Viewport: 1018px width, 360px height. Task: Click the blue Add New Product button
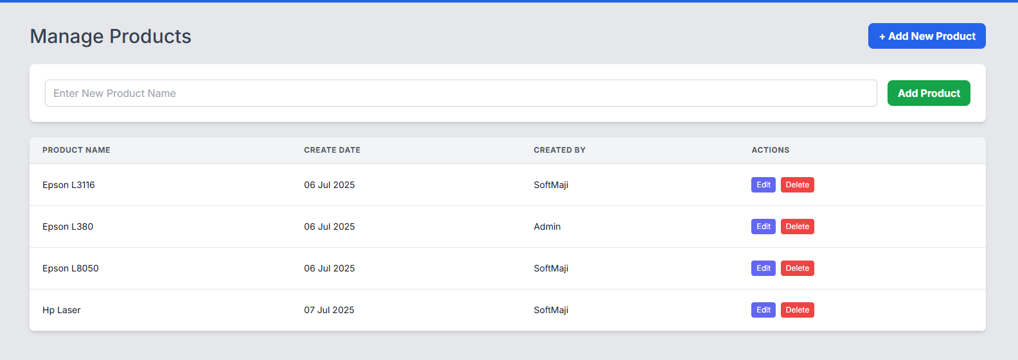(926, 36)
